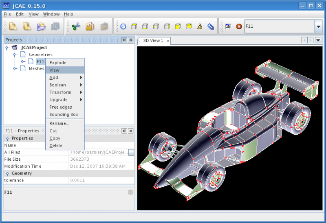This screenshot has height=223, width=326.
Task: Click the Open Project folder icon
Action: 41,26
